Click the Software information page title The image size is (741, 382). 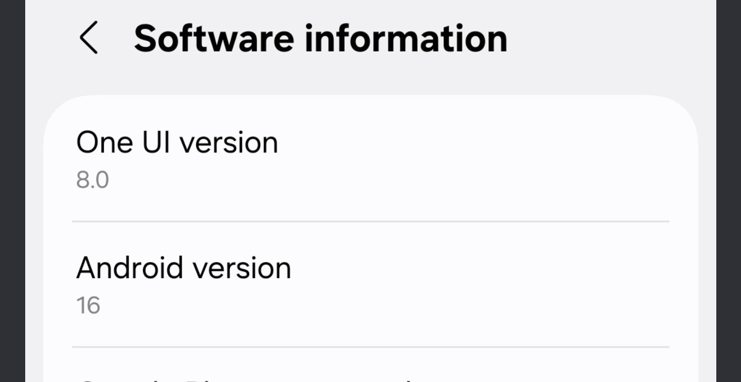click(320, 39)
